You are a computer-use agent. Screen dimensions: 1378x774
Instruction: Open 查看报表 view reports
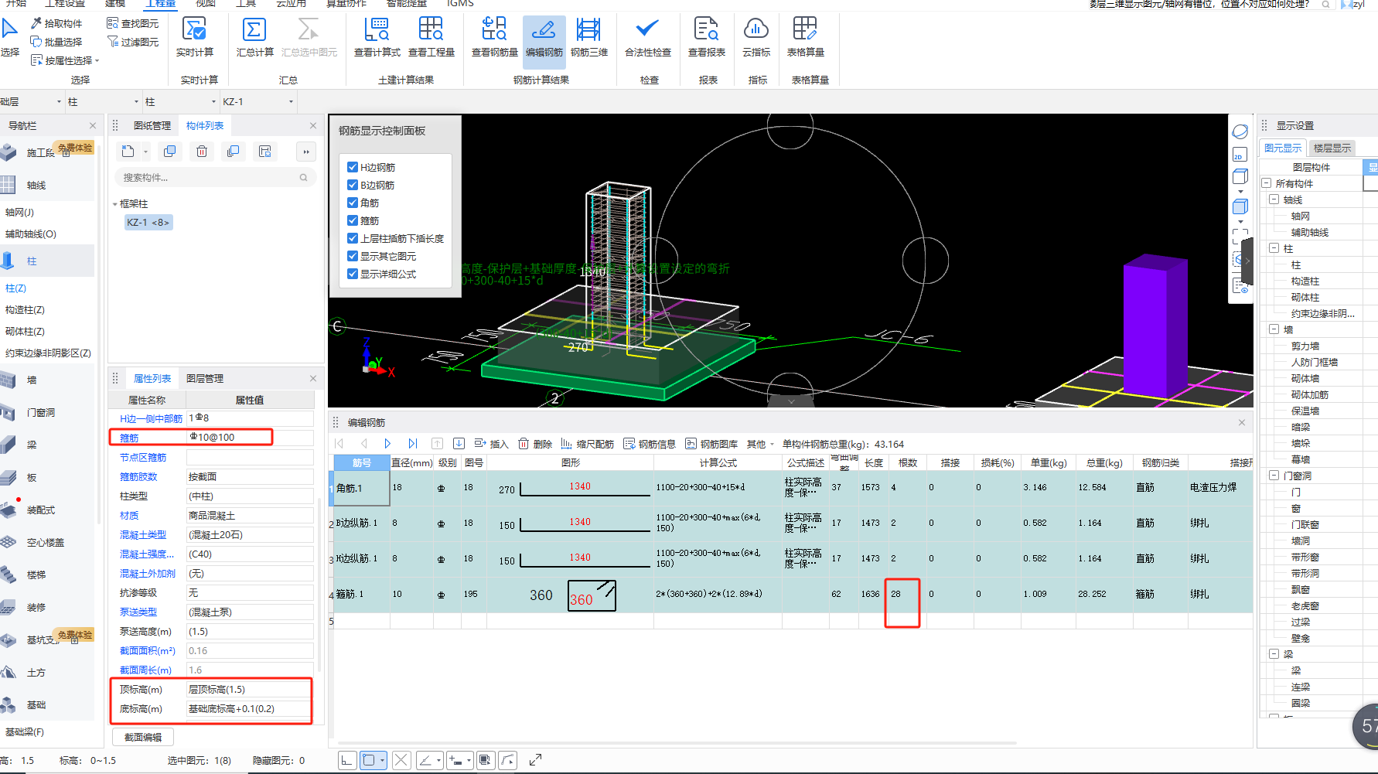pyautogui.click(x=707, y=37)
